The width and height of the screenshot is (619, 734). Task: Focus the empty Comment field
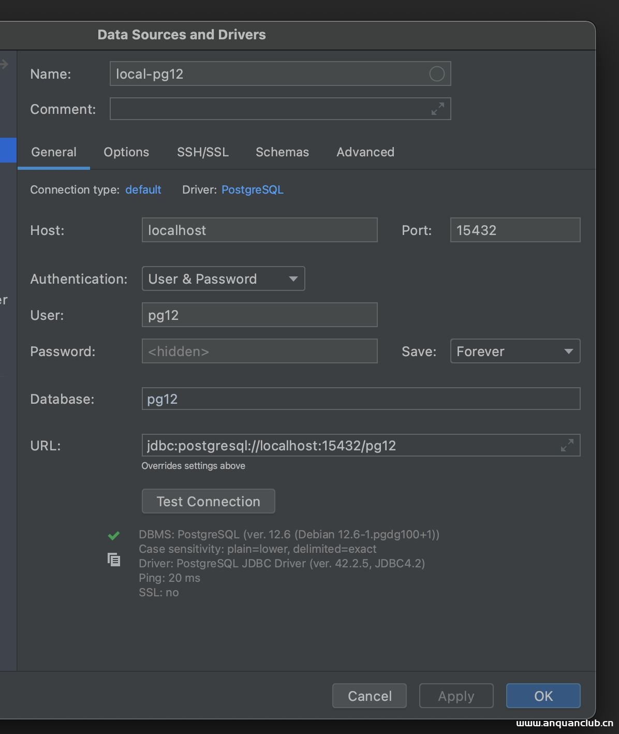click(x=281, y=109)
